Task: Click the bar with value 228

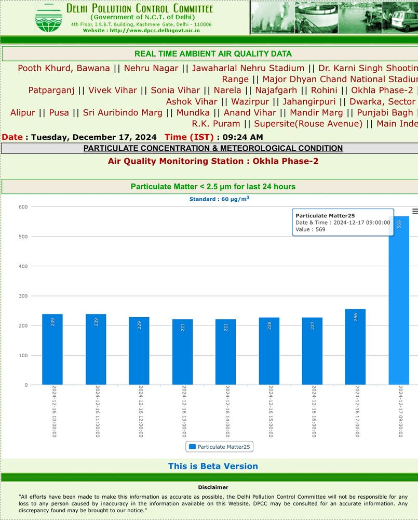Action: [x=269, y=351]
